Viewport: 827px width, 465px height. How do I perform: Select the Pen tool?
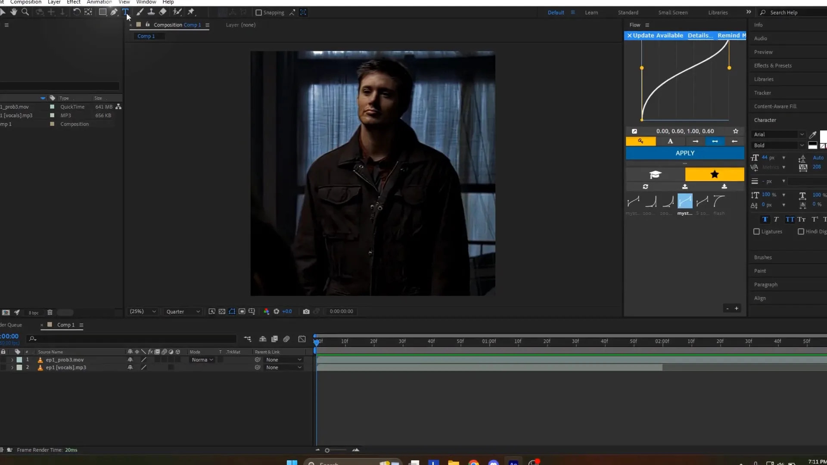[114, 12]
